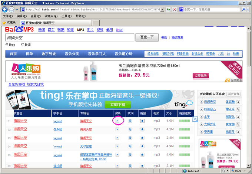Open the row 03 download link icon
This screenshot has height=174, width=252.
(x=142, y=138)
